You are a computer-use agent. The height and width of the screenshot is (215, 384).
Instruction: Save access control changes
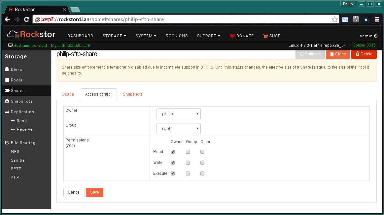click(94, 192)
